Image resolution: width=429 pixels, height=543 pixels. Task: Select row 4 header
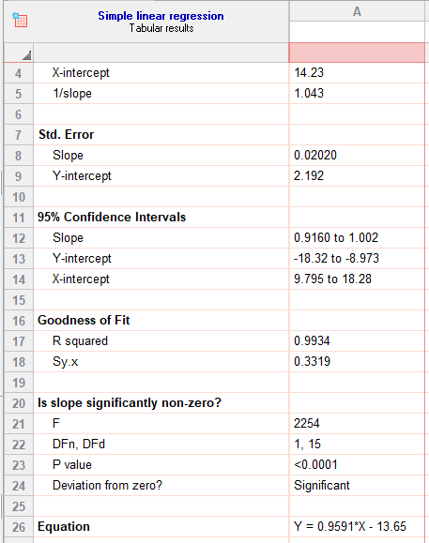click(19, 73)
